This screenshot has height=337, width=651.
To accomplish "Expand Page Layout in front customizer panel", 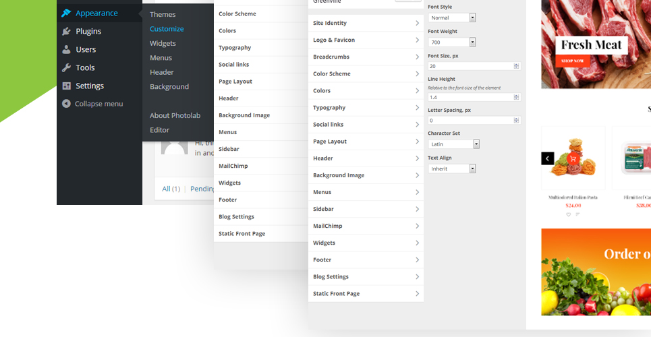I will 366,142.
